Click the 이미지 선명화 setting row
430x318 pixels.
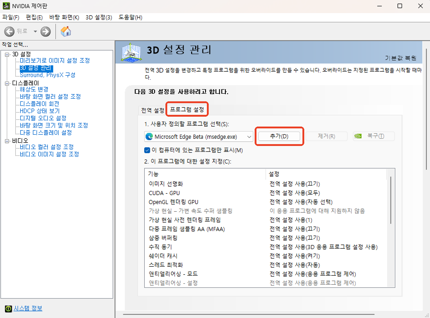(266, 184)
